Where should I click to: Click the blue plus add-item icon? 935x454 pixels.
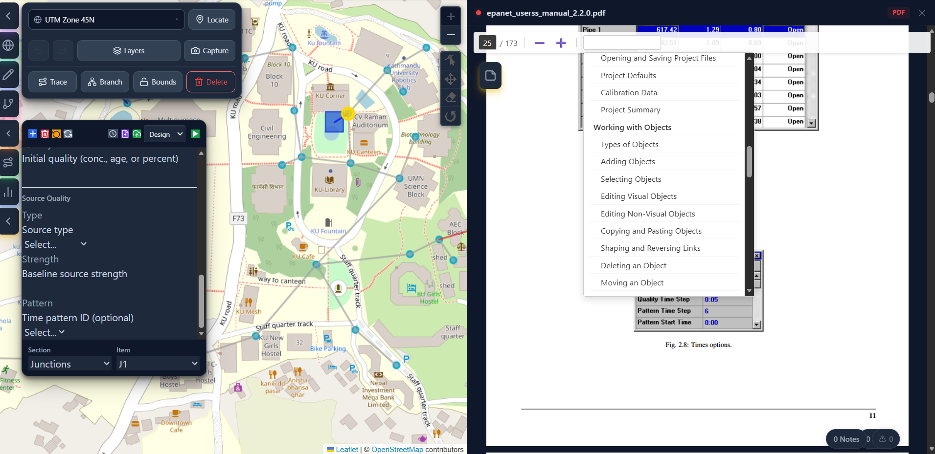(33, 134)
